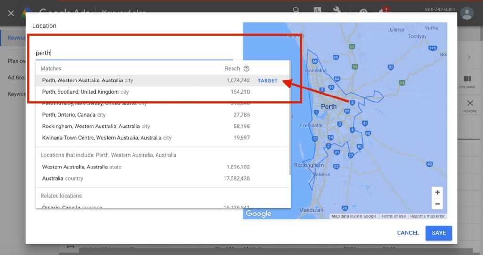This screenshot has width=483, height=255.
Task: Expand the right chevron arrow in background
Action: [x=469, y=57]
